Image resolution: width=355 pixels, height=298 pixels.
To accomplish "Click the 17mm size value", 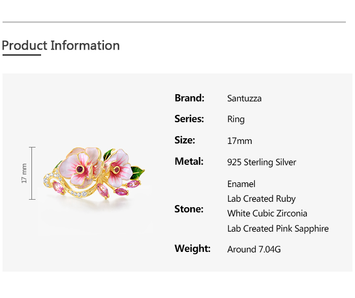I will 239,141.
